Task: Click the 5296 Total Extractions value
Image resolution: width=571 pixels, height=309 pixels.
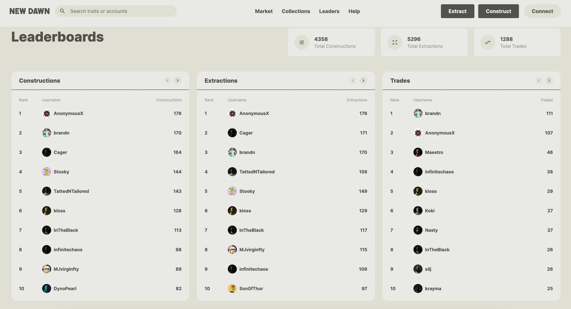Action: click(414, 39)
